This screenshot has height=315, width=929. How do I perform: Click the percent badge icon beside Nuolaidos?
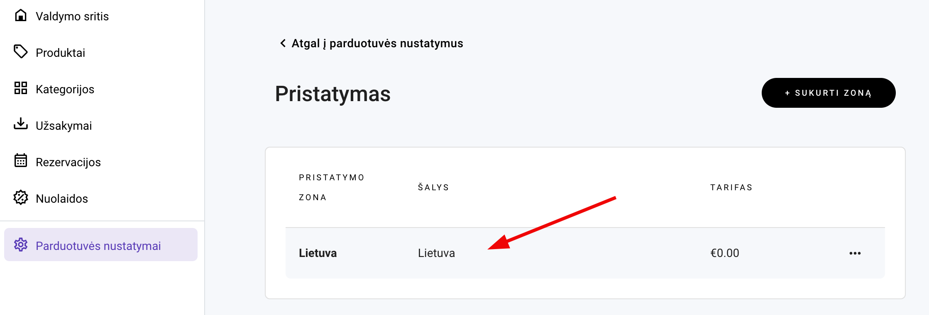[20, 197]
